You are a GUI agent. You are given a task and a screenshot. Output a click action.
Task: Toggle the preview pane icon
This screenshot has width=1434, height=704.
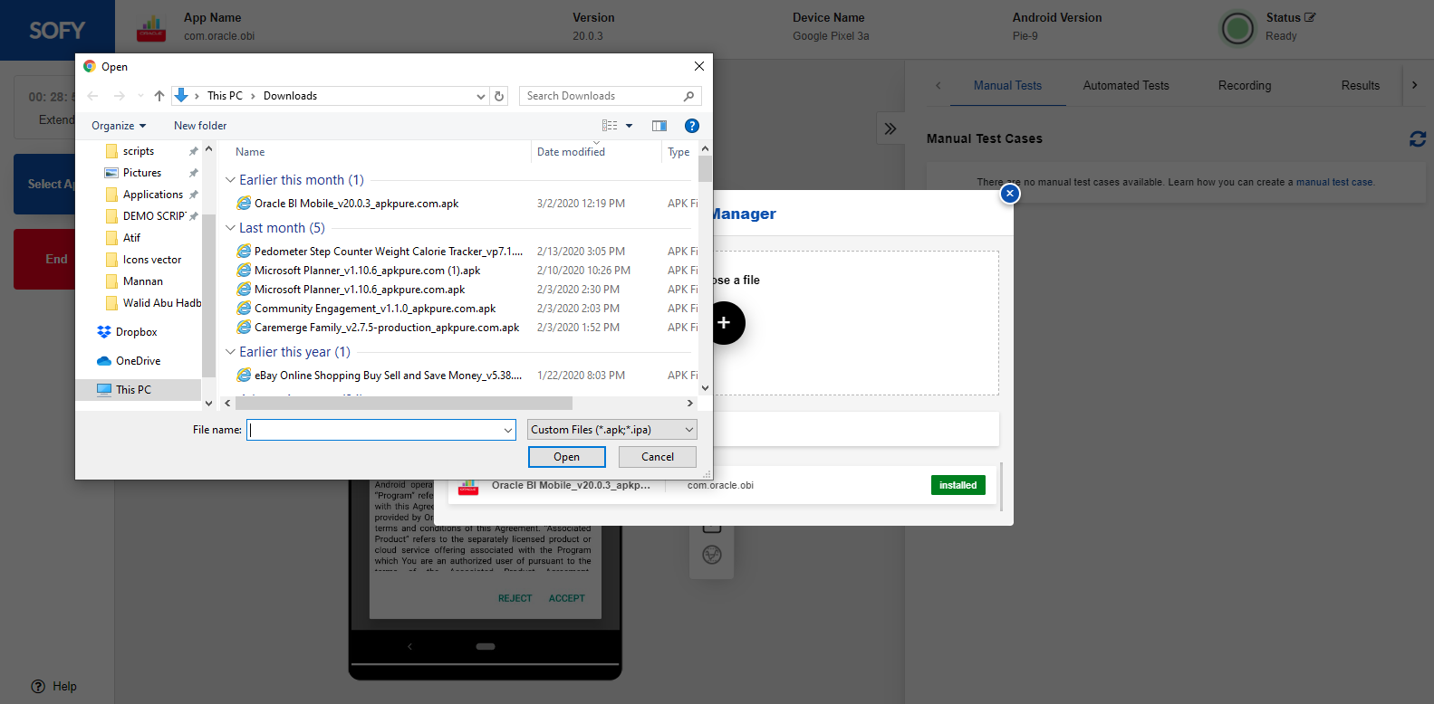click(659, 126)
